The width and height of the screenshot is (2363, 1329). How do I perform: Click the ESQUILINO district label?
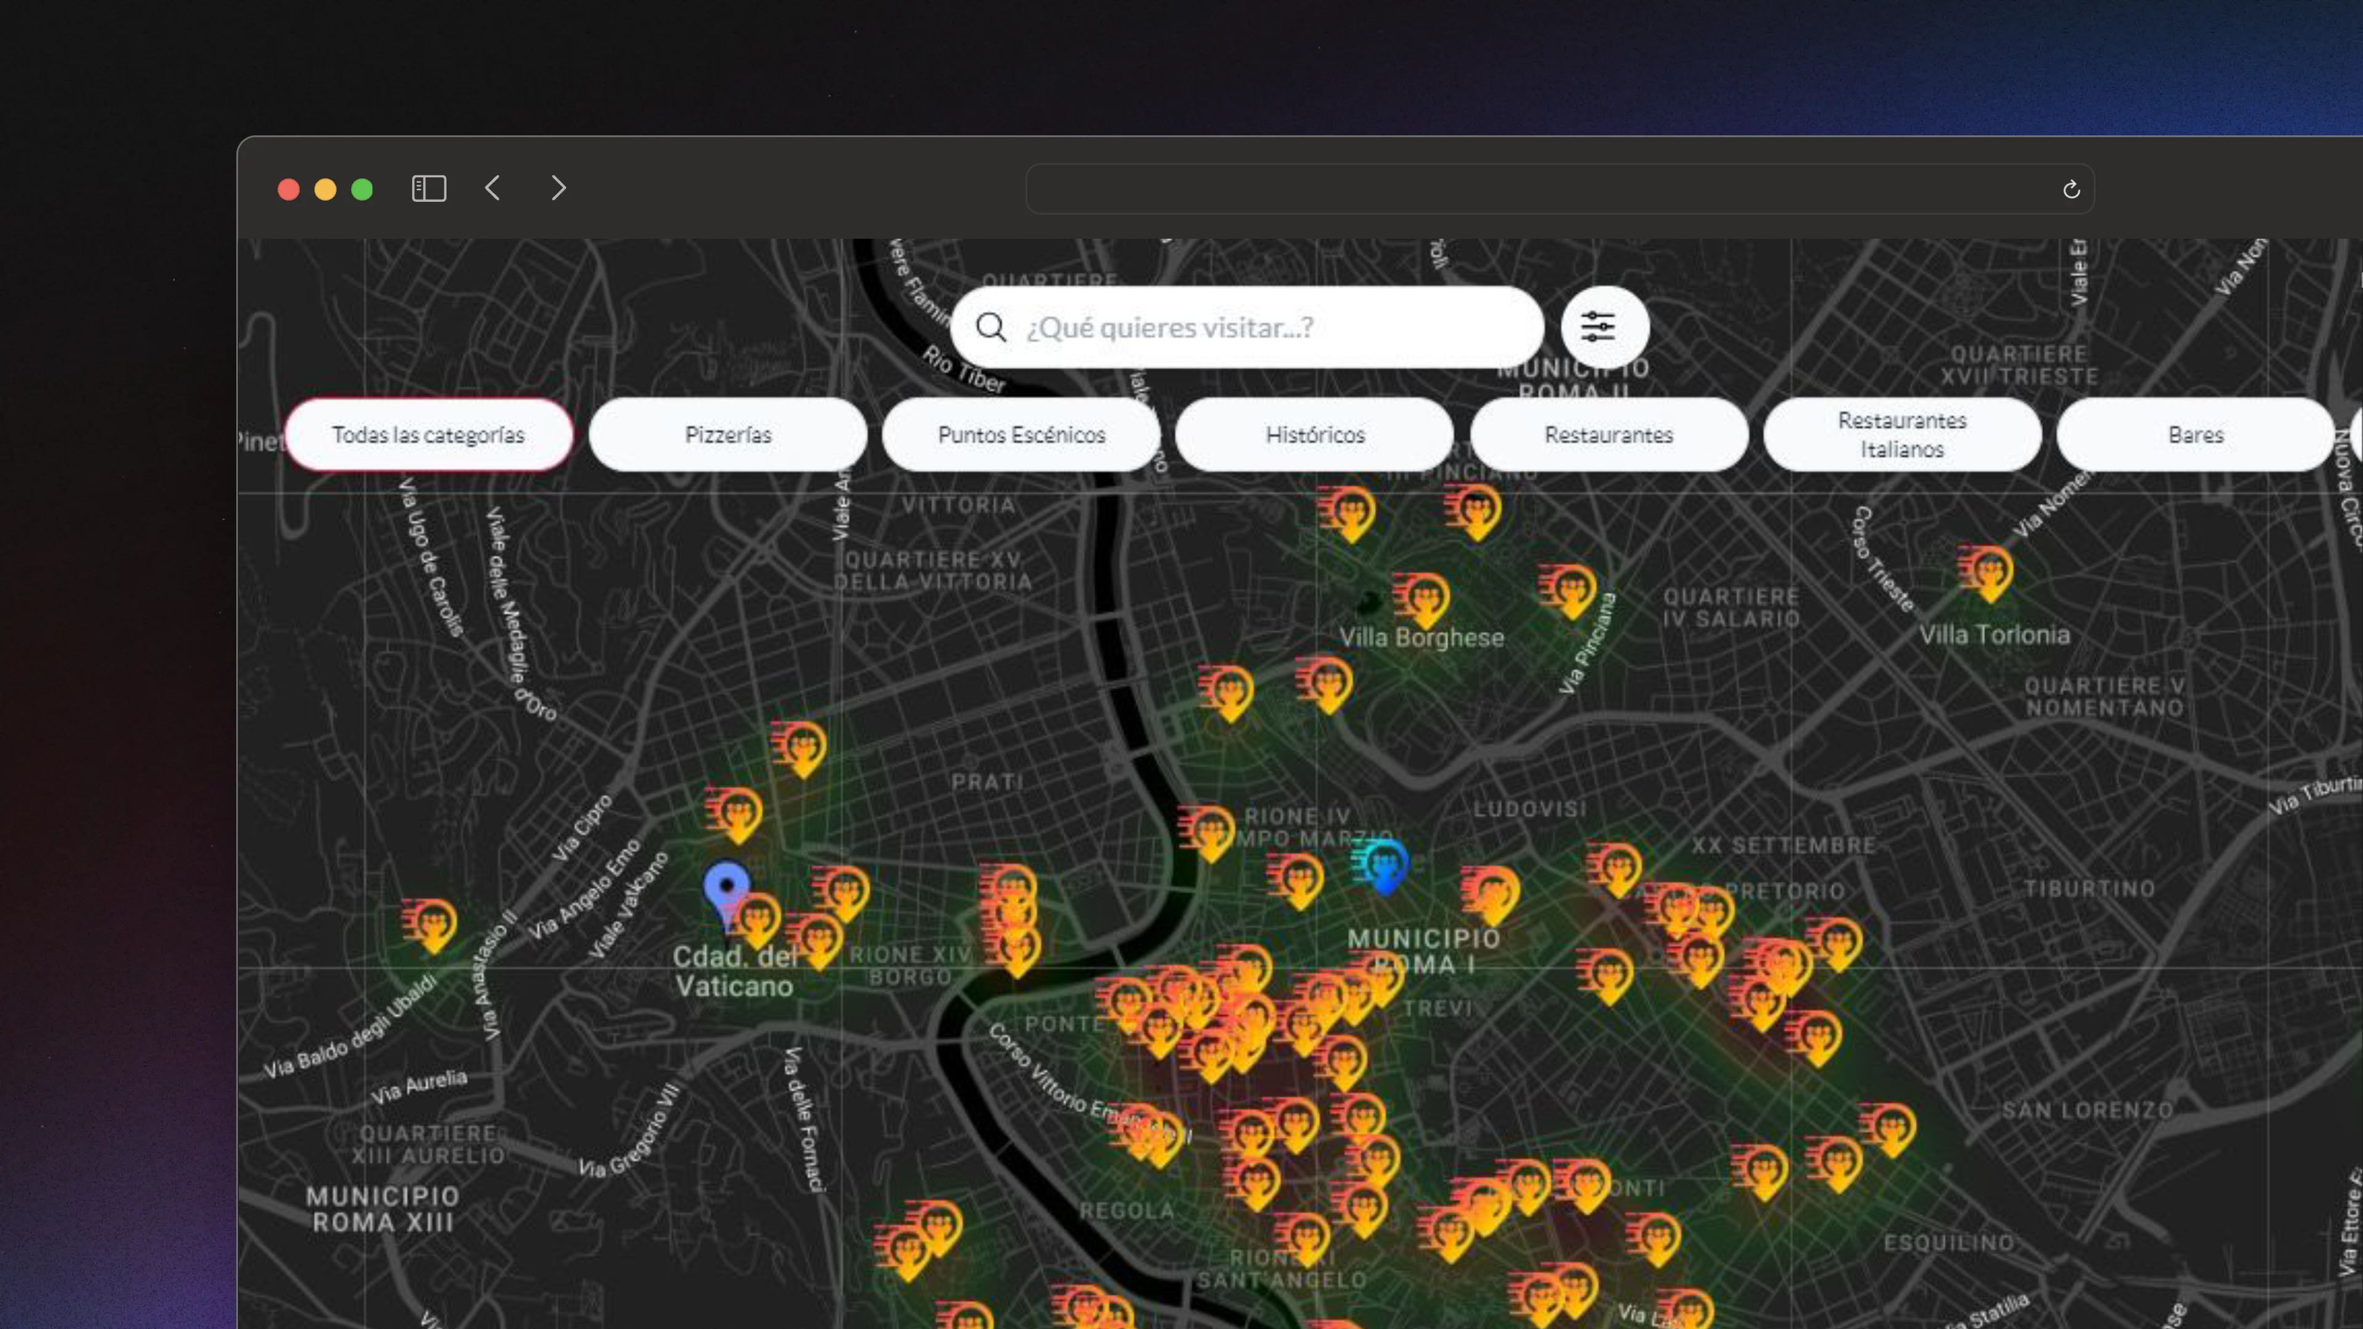click(x=1949, y=1243)
